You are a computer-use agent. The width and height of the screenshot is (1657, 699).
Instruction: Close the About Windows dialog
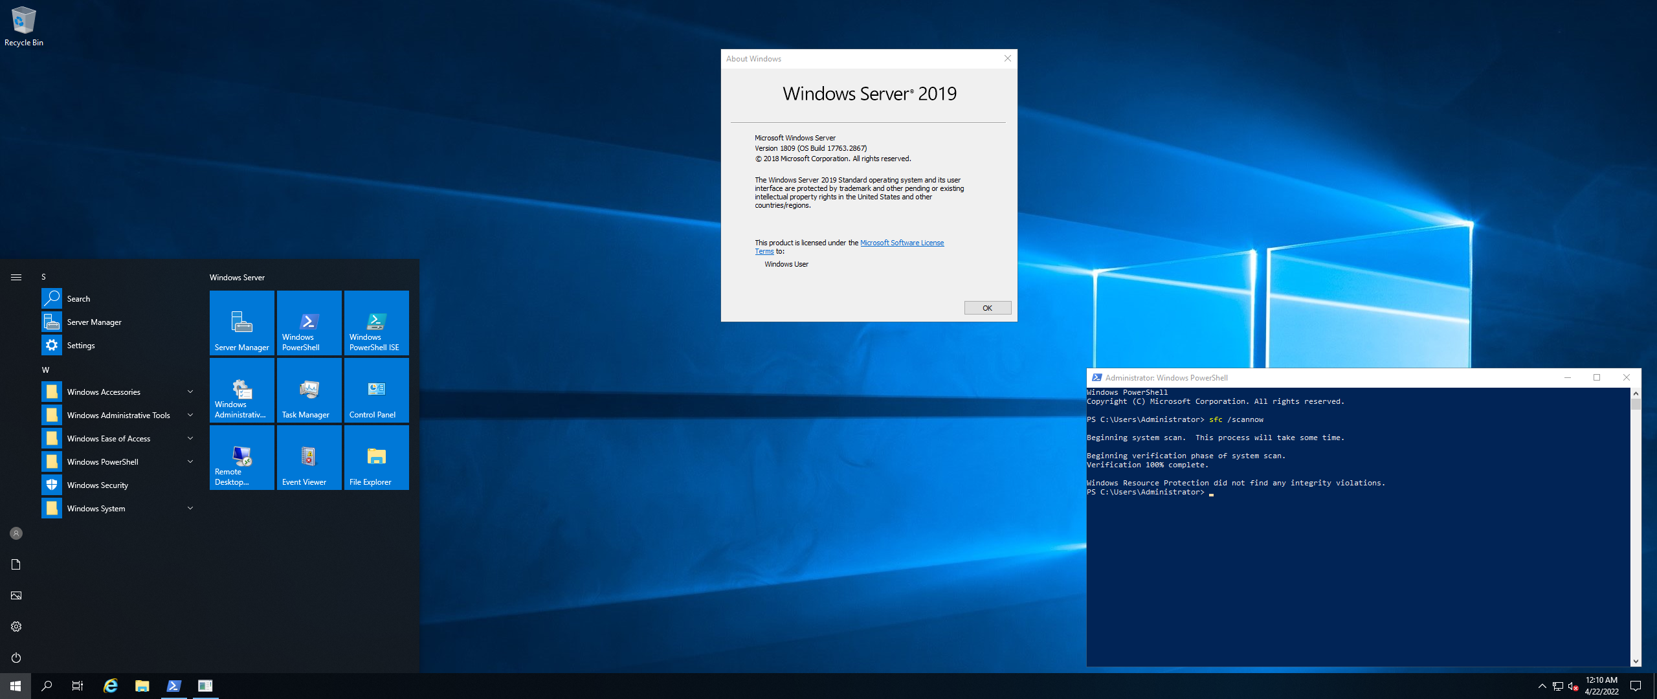click(1007, 58)
